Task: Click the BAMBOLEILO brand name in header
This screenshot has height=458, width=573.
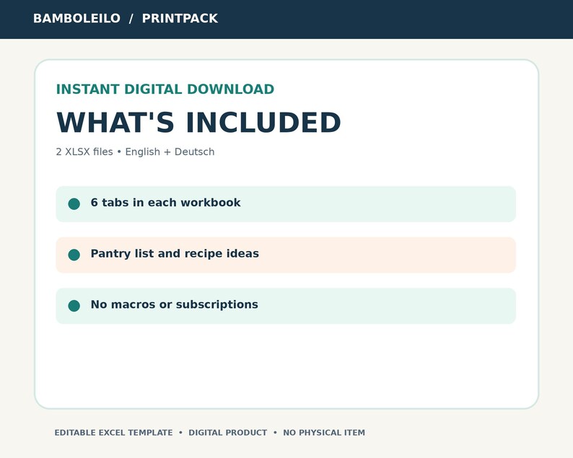Action: click(76, 18)
